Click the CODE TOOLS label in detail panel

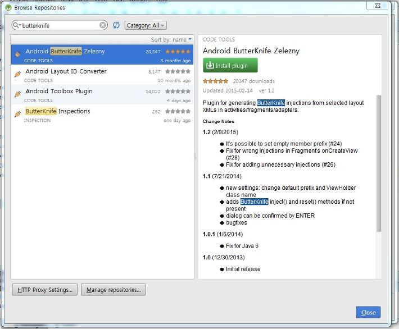(x=219, y=40)
